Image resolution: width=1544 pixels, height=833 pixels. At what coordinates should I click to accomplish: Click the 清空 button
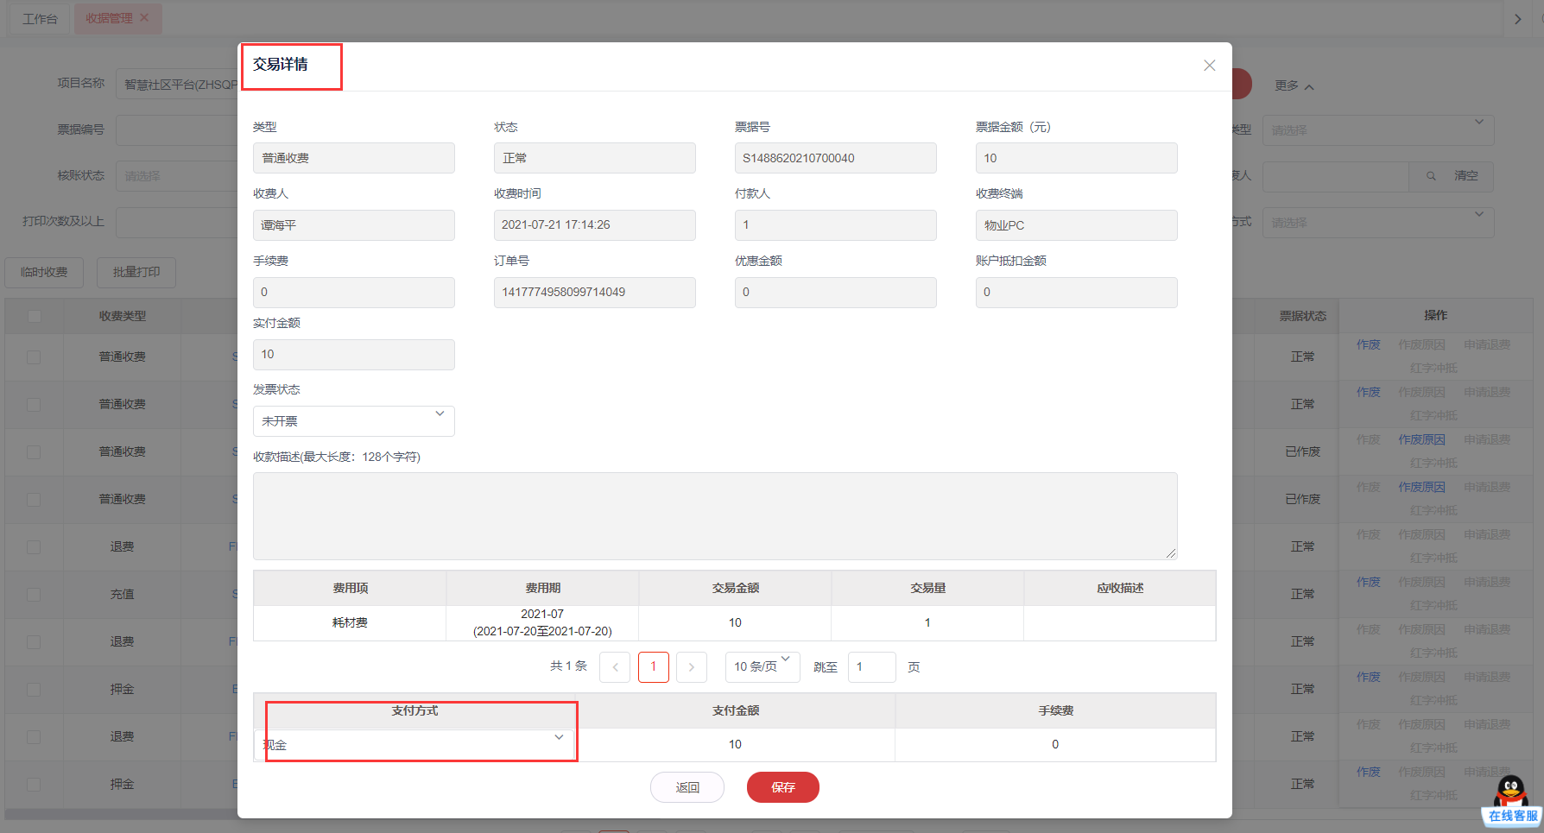1466,176
